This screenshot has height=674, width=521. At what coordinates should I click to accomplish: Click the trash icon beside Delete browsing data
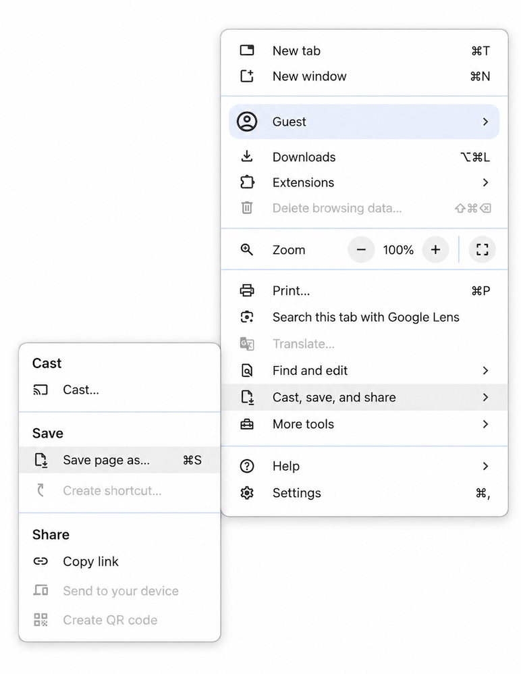click(x=246, y=208)
